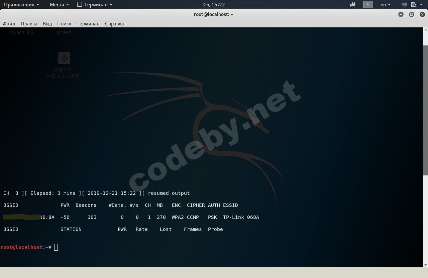Click the clock showing Сб, 15:22

tap(214, 4)
